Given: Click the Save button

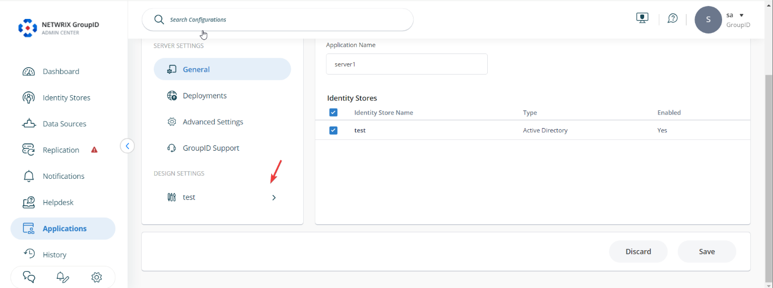Looking at the screenshot, I should pyautogui.click(x=707, y=251).
